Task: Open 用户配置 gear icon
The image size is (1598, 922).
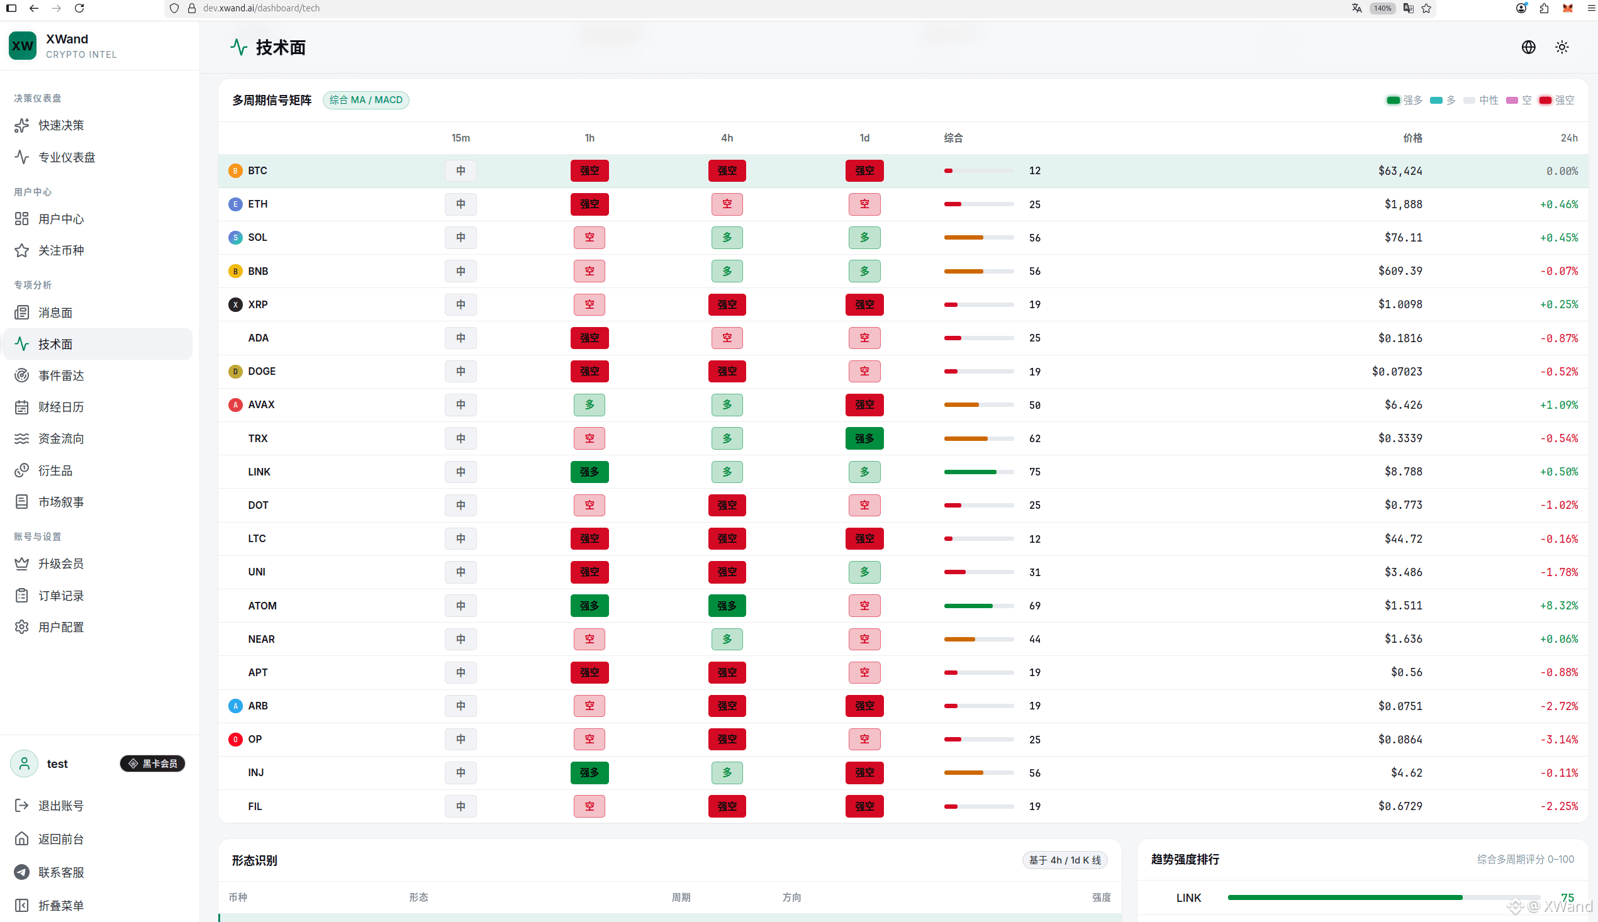Action: click(x=21, y=627)
